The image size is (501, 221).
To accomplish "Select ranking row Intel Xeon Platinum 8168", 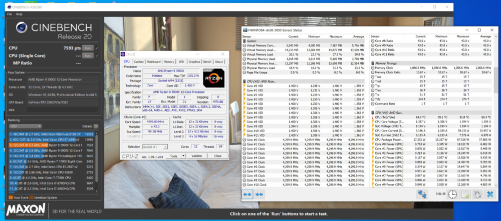I will [x=52, y=134].
